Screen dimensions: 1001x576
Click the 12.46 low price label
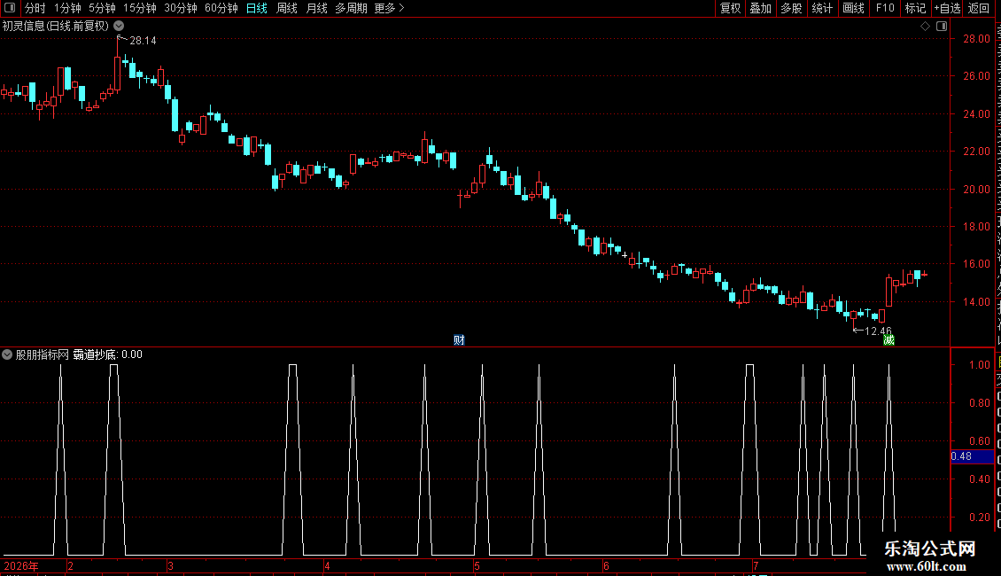[878, 331]
